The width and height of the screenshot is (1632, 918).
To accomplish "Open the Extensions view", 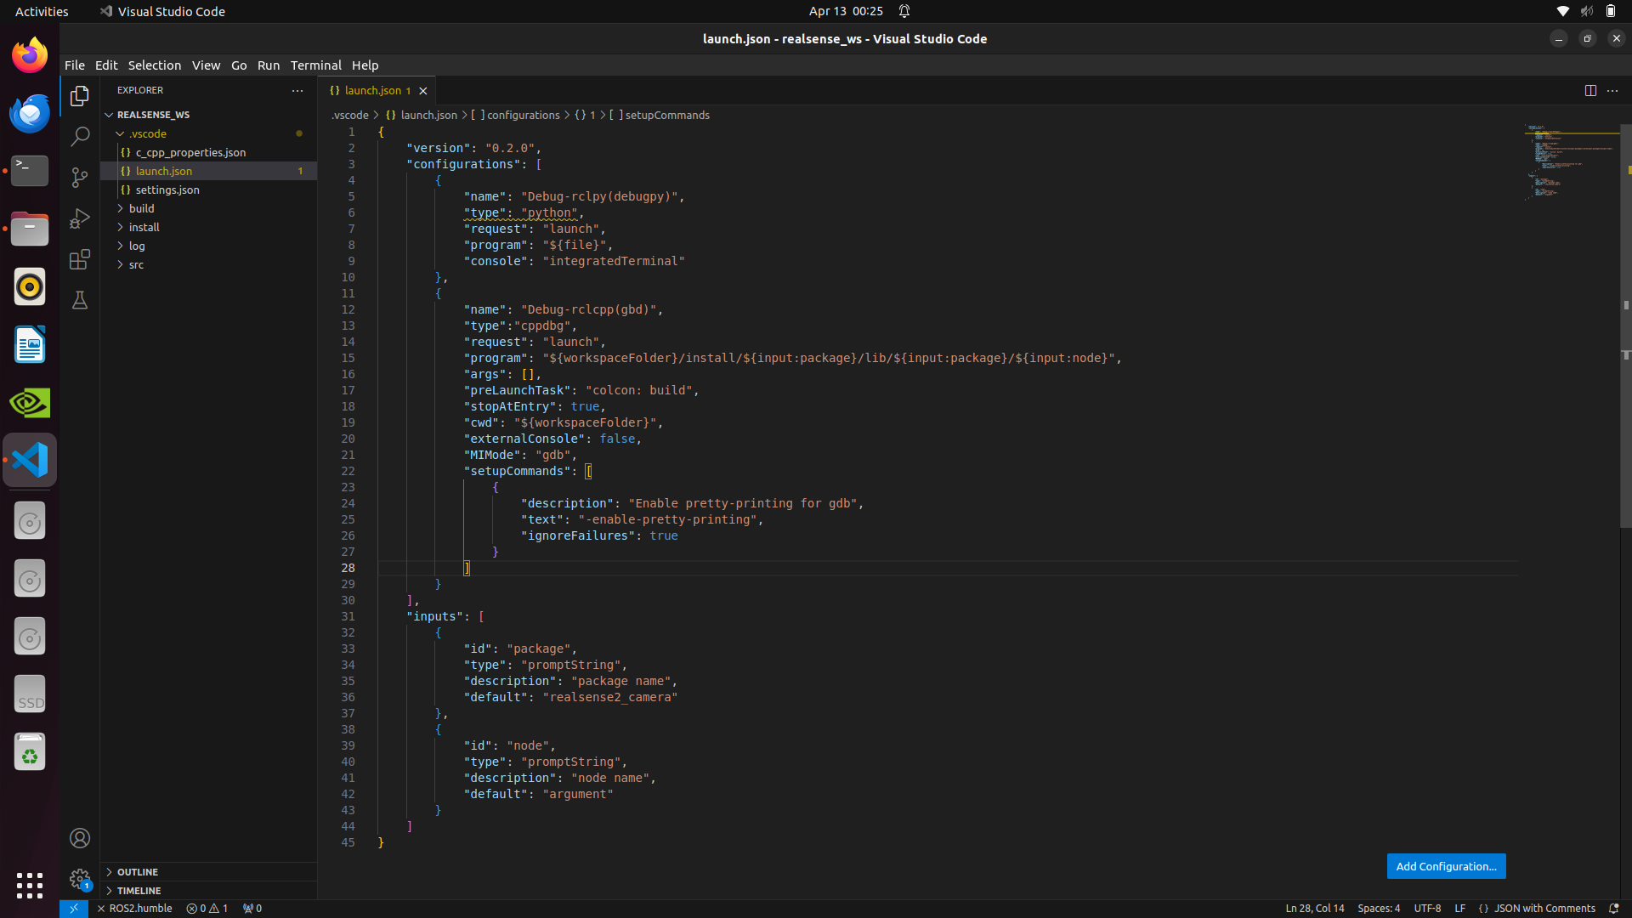I will coord(80,259).
